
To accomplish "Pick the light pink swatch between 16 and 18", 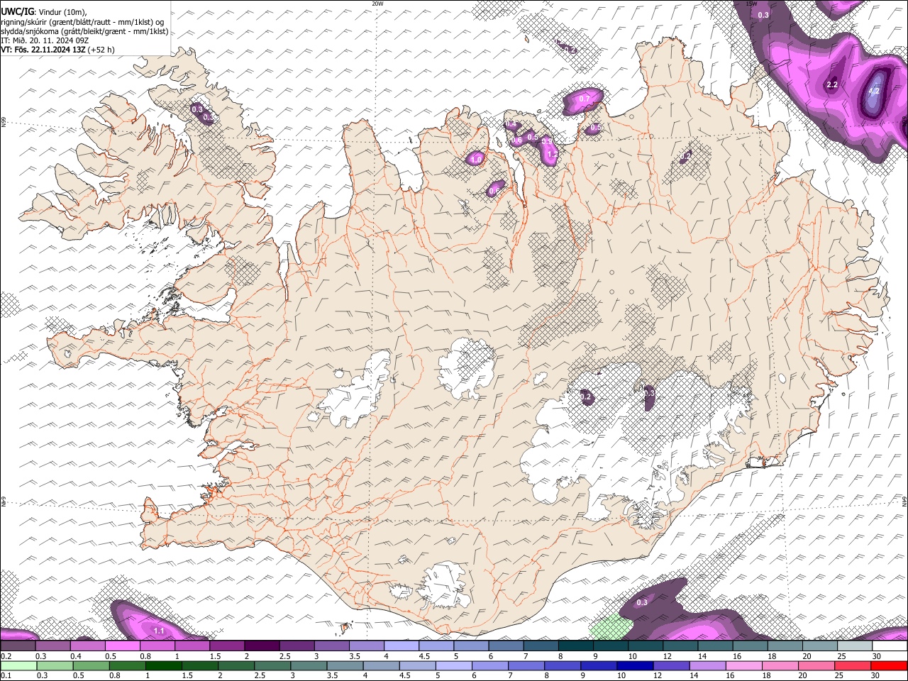I will coord(744,666).
